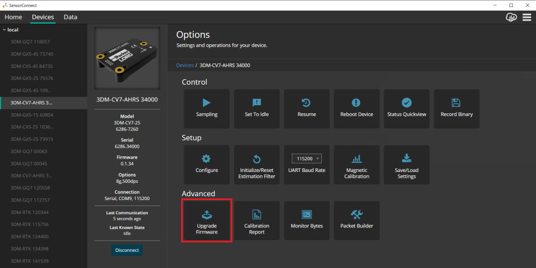This screenshot has width=536, height=268.
Task: Open Upgrade Firmware tile
Action: tap(207, 221)
